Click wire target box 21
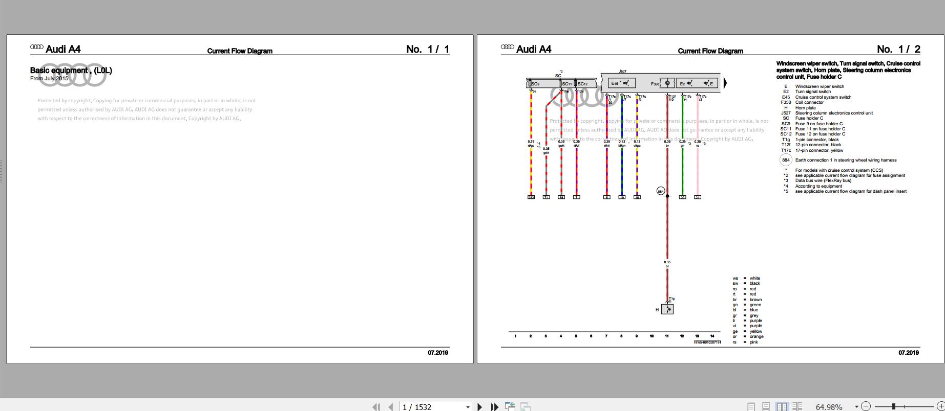Viewport: 945px width, 411px height. click(x=698, y=197)
